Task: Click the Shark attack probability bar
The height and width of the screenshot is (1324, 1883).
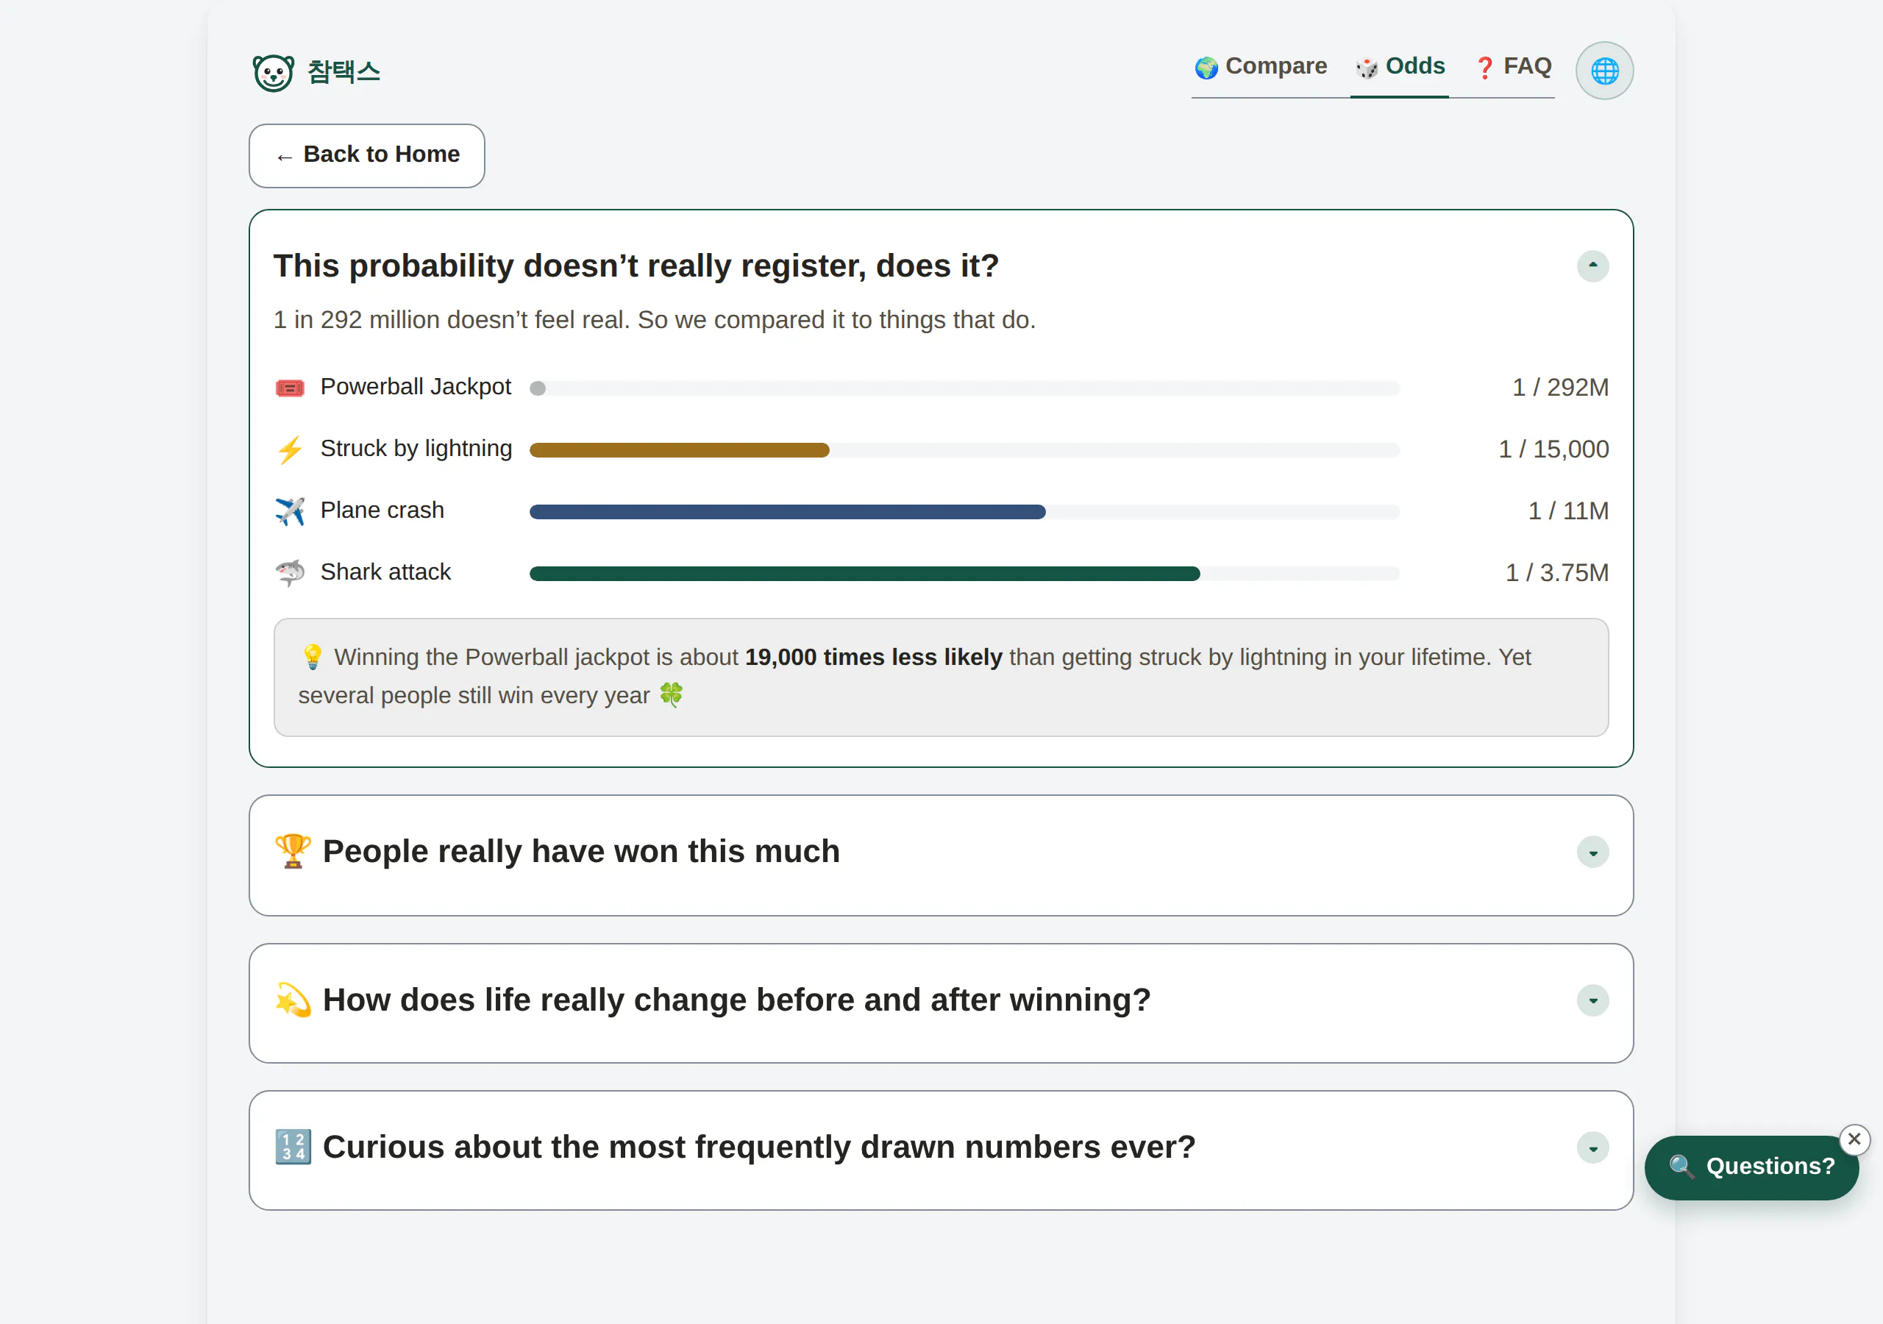Action: tap(964, 574)
